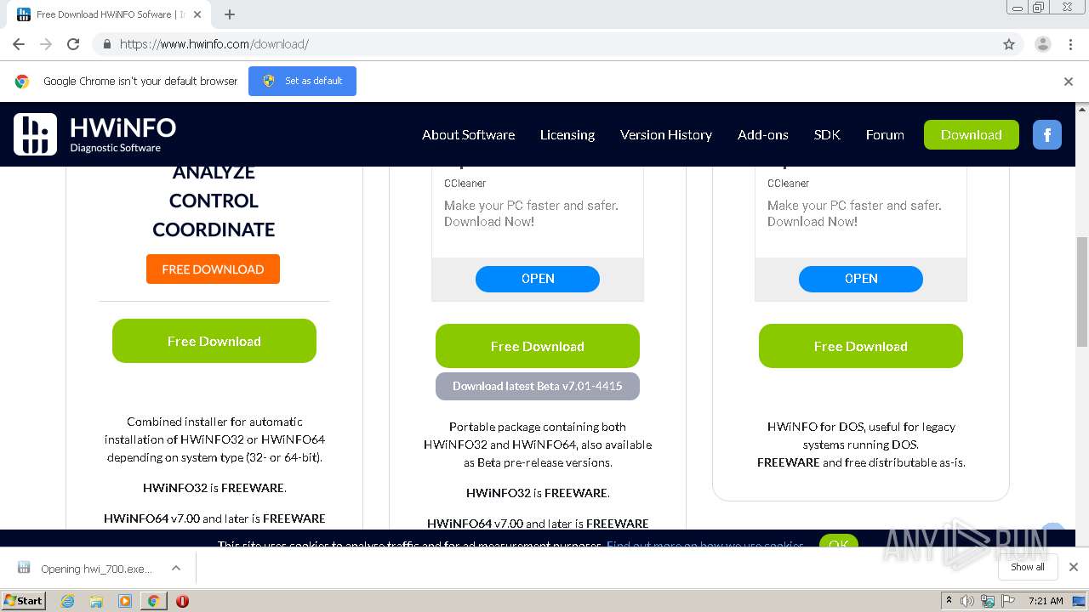Open the Chrome profile avatar
This screenshot has width=1089, height=612.
coord(1043,44)
